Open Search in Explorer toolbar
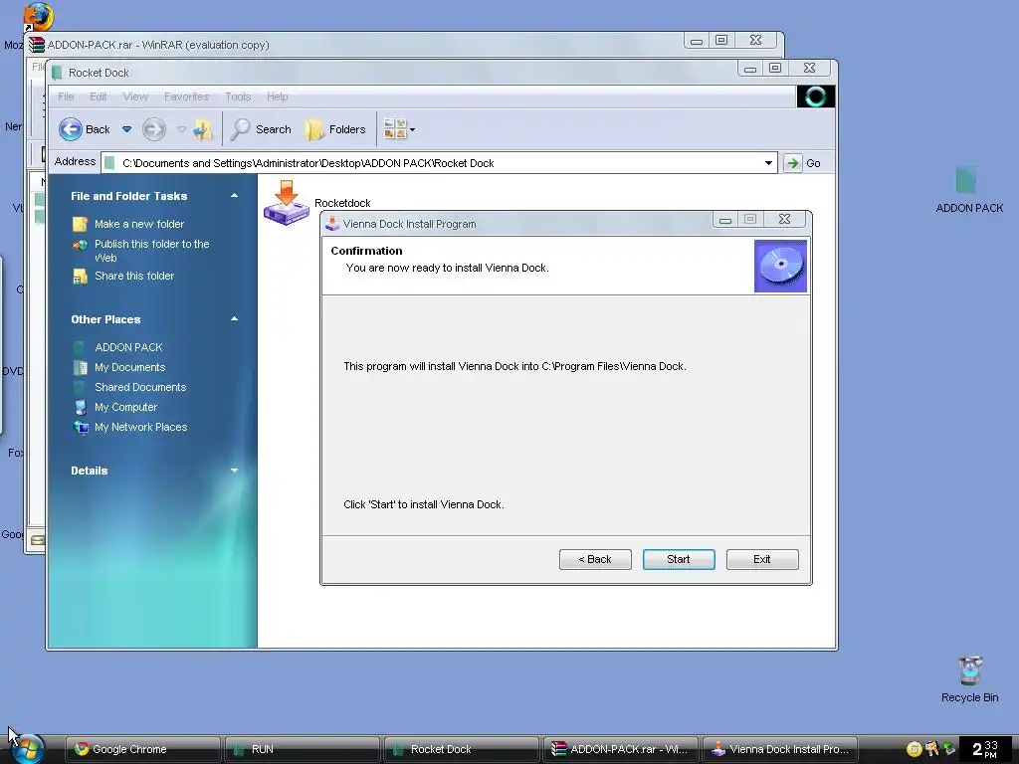Image resolution: width=1019 pixels, height=764 pixels. 262,129
